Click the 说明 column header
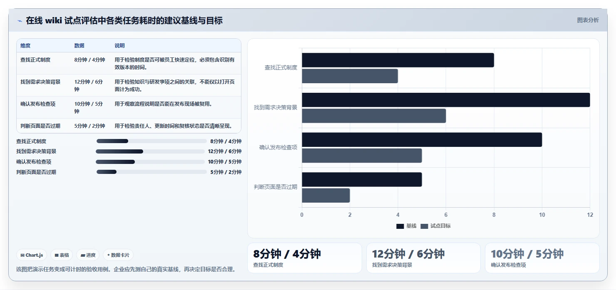 [120, 46]
